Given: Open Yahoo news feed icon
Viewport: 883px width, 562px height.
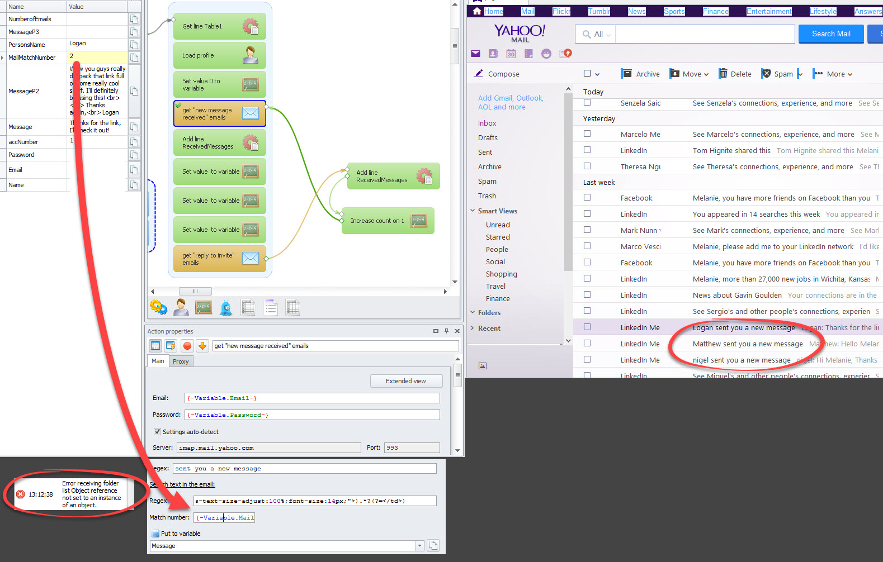Looking at the screenshot, I should coord(565,54).
